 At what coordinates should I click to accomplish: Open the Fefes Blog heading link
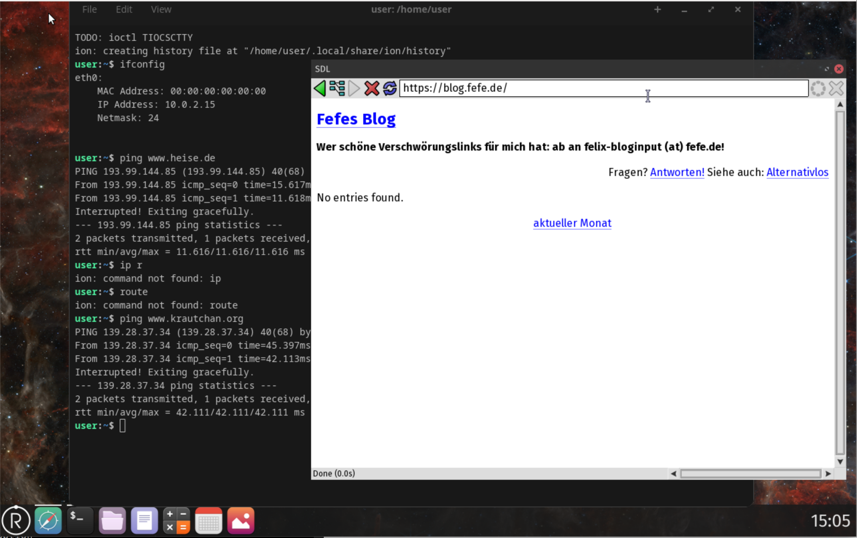[356, 119]
